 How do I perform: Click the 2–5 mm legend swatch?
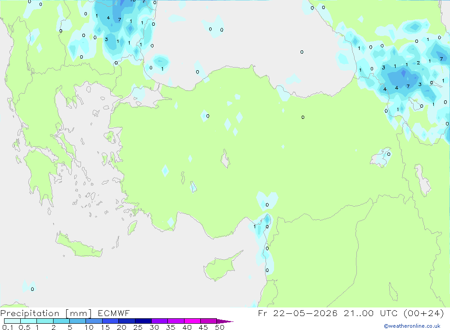pyautogui.click(x=61, y=321)
